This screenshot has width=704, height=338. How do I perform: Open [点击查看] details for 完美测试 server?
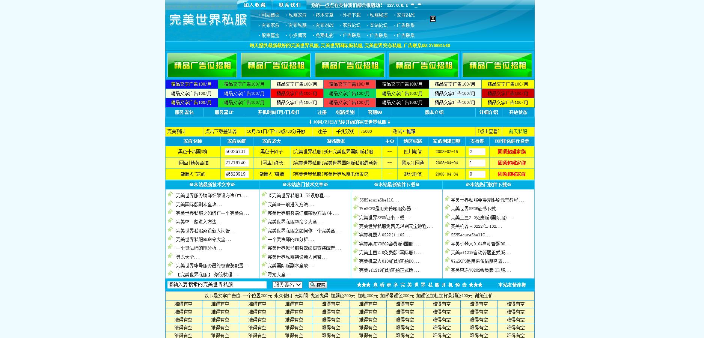point(488,132)
